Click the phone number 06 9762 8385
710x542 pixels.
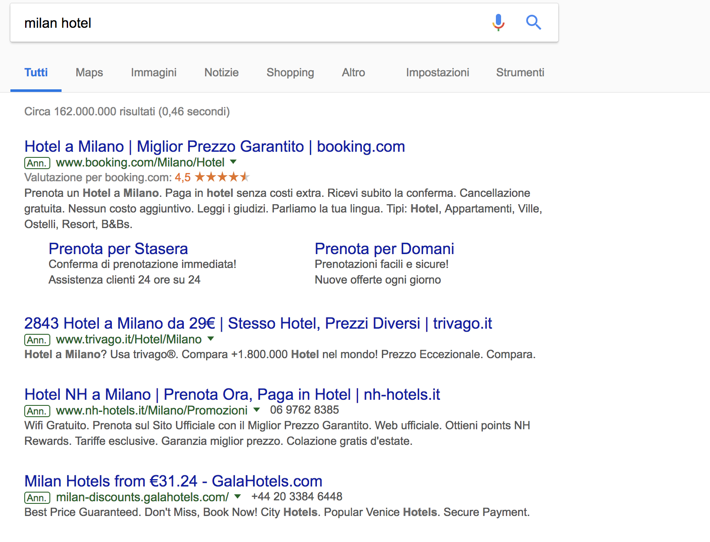coord(304,410)
